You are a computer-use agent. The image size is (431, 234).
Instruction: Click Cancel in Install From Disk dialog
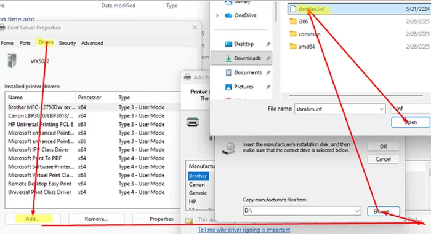click(383, 159)
